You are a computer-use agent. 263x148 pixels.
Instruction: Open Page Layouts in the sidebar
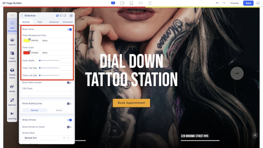pos(12,57)
